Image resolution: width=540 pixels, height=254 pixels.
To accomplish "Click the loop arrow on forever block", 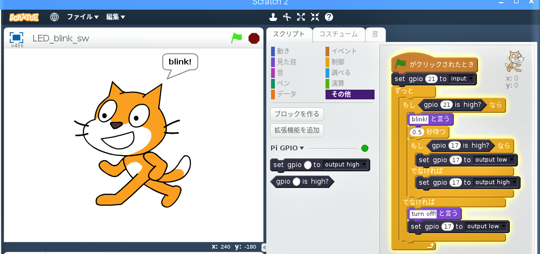I will point(430,246).
